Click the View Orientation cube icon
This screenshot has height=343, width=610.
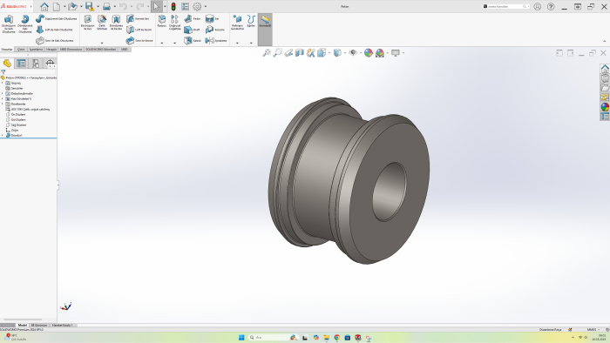pos(321,53)
